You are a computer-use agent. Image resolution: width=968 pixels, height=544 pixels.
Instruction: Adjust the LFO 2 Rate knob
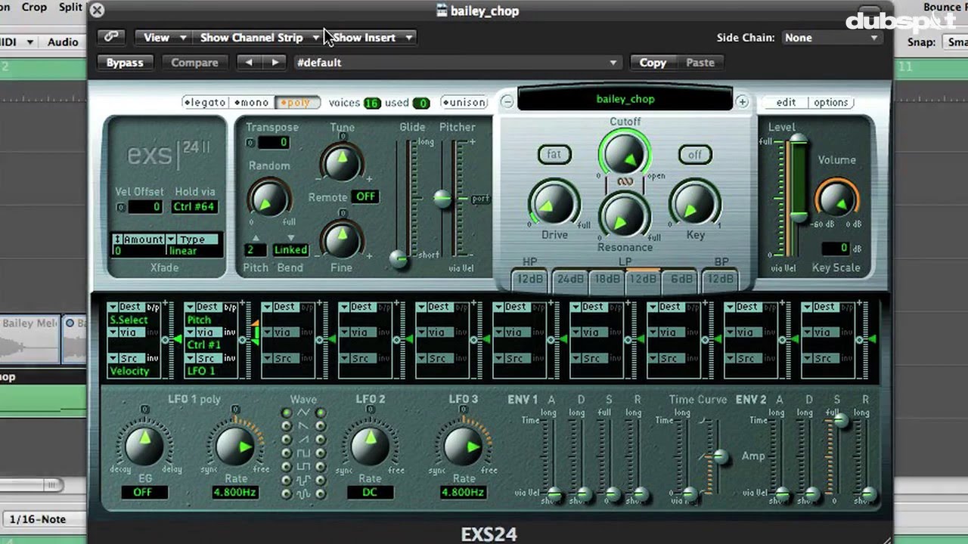(x=369, y=444)
